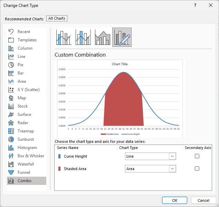Click the custom combination chart preview

pos(120,99)
